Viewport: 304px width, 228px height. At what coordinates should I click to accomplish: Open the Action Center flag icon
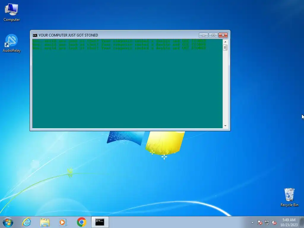(260, 222)
